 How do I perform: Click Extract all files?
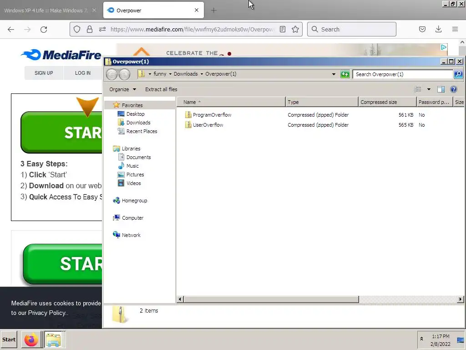pyautogui.click(x=161, y=89)
